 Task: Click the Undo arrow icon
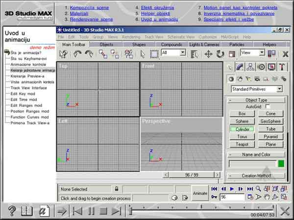point(77,54)
